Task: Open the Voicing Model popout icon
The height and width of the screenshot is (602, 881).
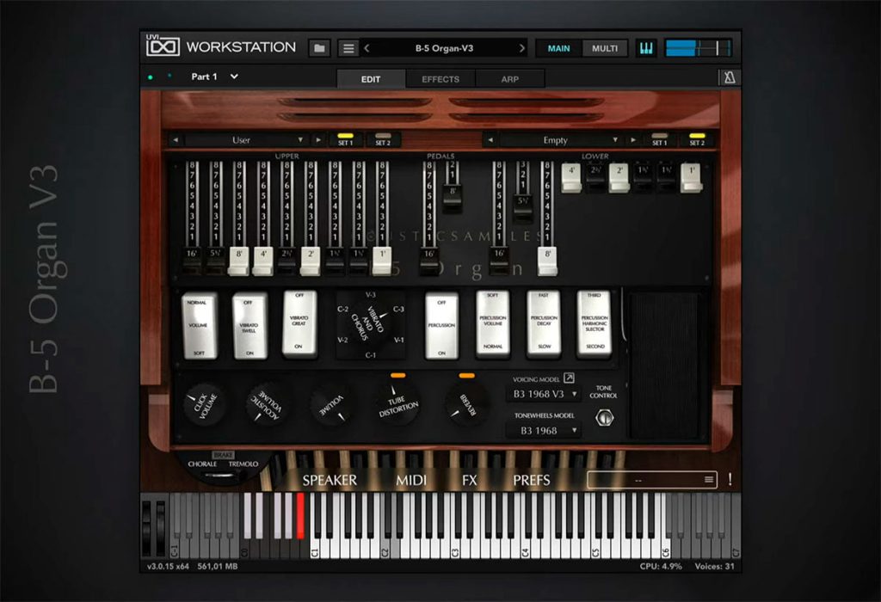Action: (569, 378)
